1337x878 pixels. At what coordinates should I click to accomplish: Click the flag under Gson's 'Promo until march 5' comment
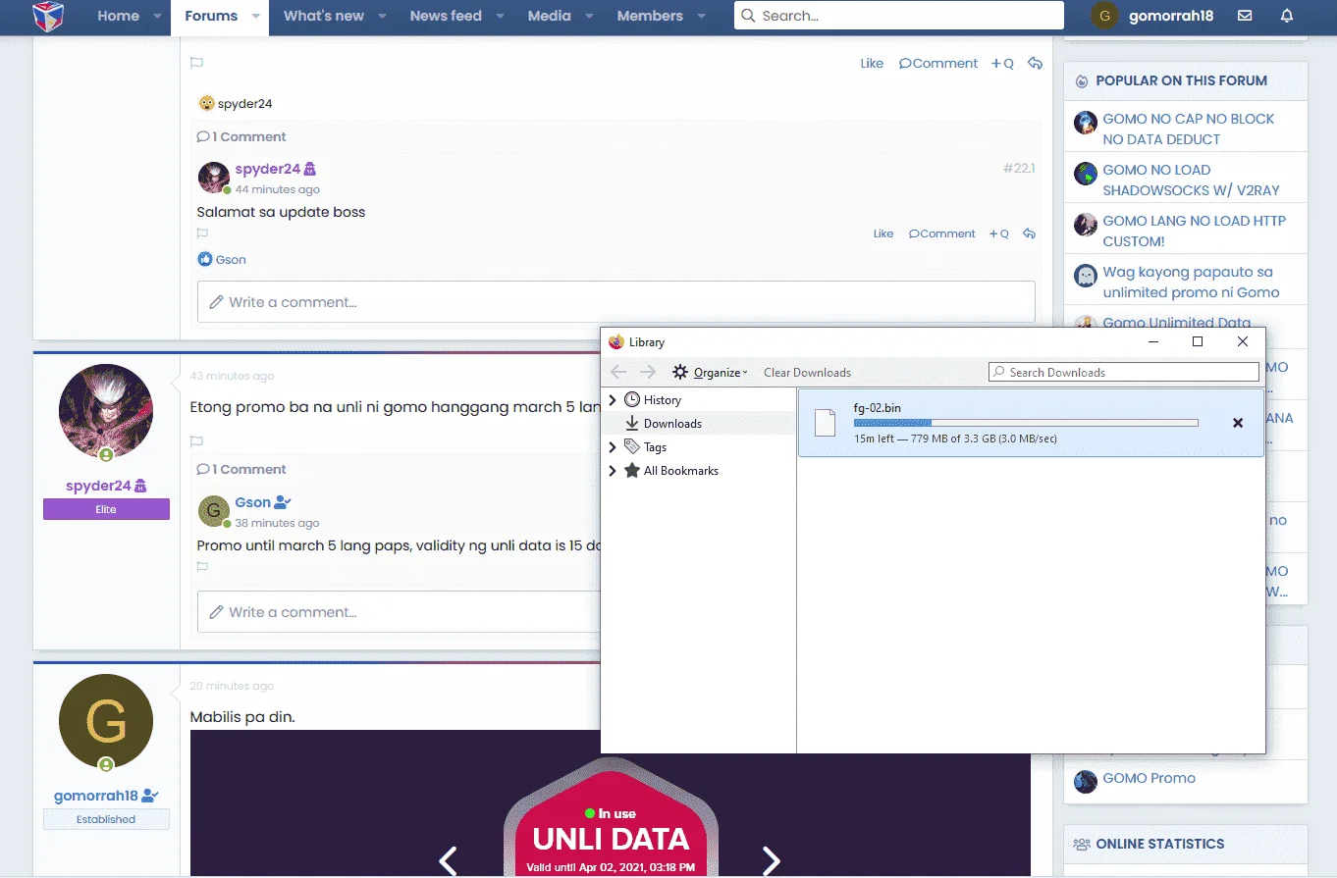coord(202,567)
